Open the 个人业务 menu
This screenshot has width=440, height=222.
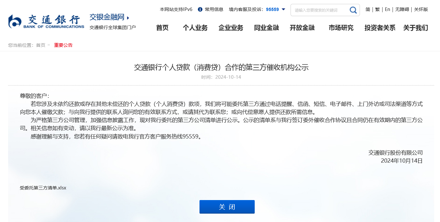[x=195, y=28]
